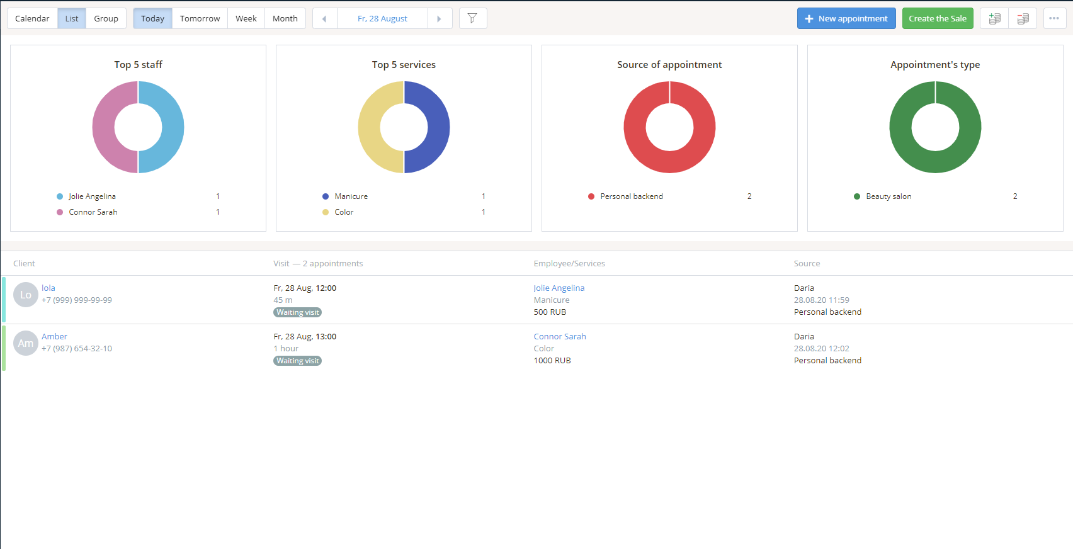The height and width of the screenshot is (549, 1073).
Task: Select the Week period
Action: click(x=246, y=18)
